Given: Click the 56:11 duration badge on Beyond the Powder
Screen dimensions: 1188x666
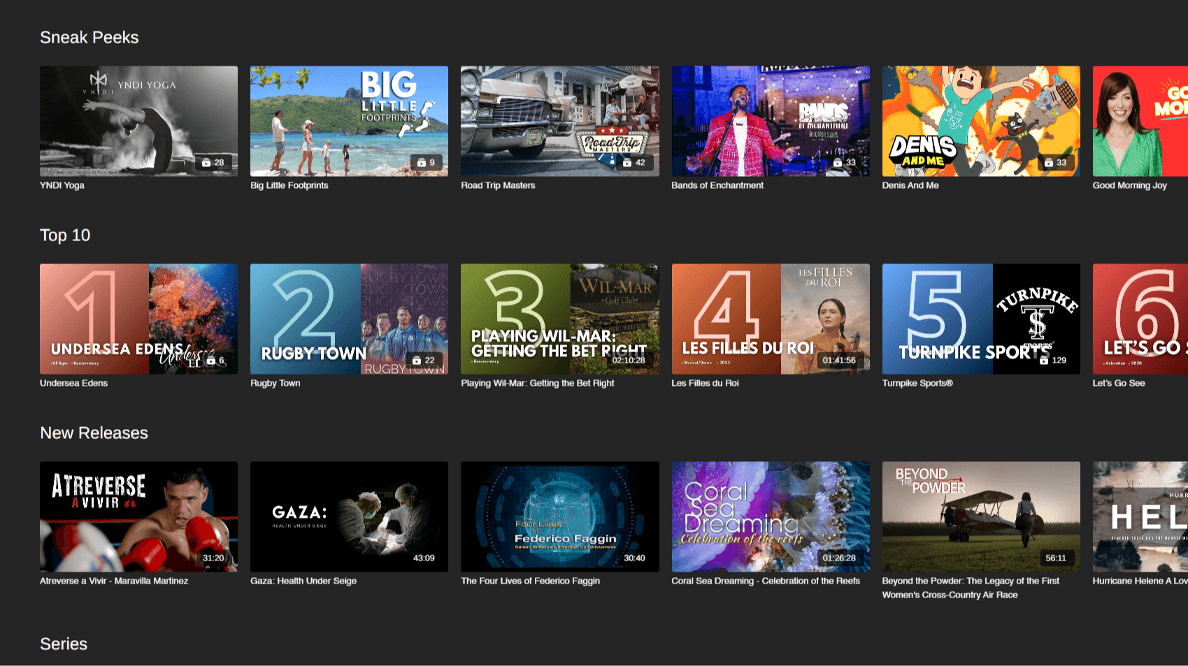Looking at the screenshot, I should pyautogui.click(x=1057, y=558).
